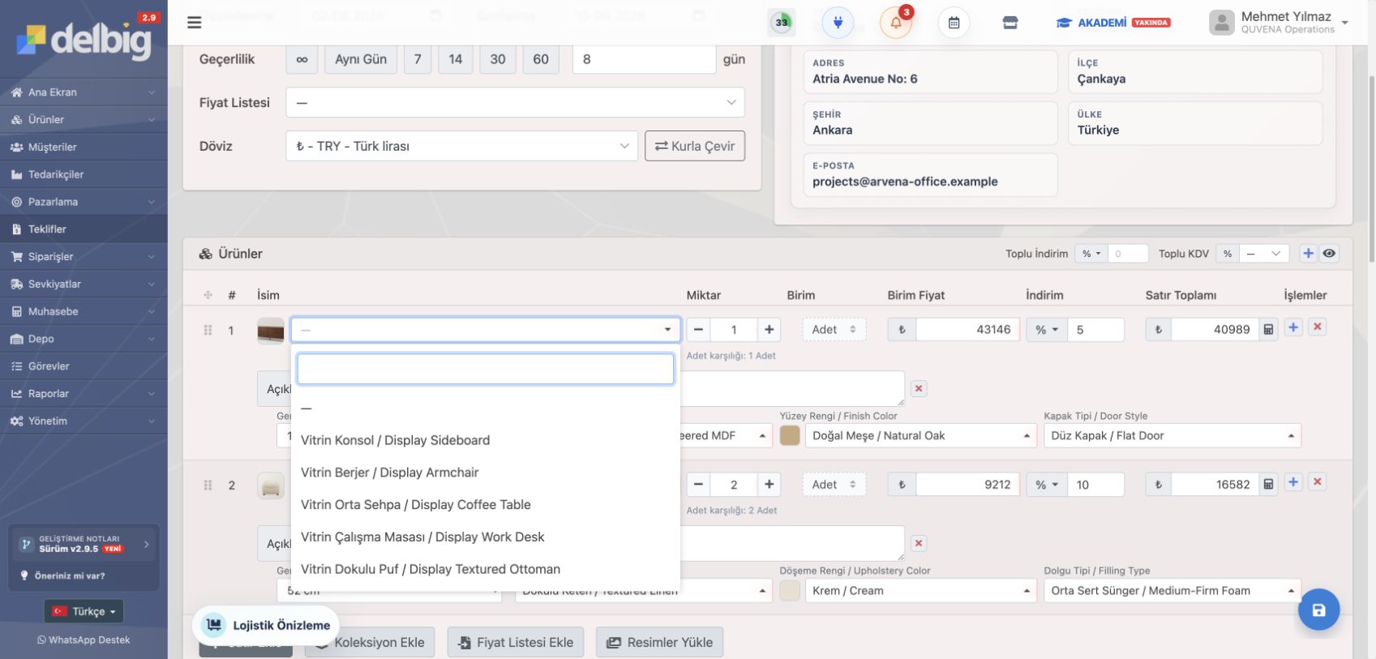Open Düz Kapak / Flat Door dropdown
Viewport: 1376px width, 659px height.
click(x=1172, y=435)
